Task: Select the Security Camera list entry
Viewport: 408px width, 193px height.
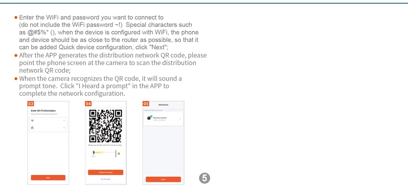Action: pyautogui.click(x=164, y=119)
